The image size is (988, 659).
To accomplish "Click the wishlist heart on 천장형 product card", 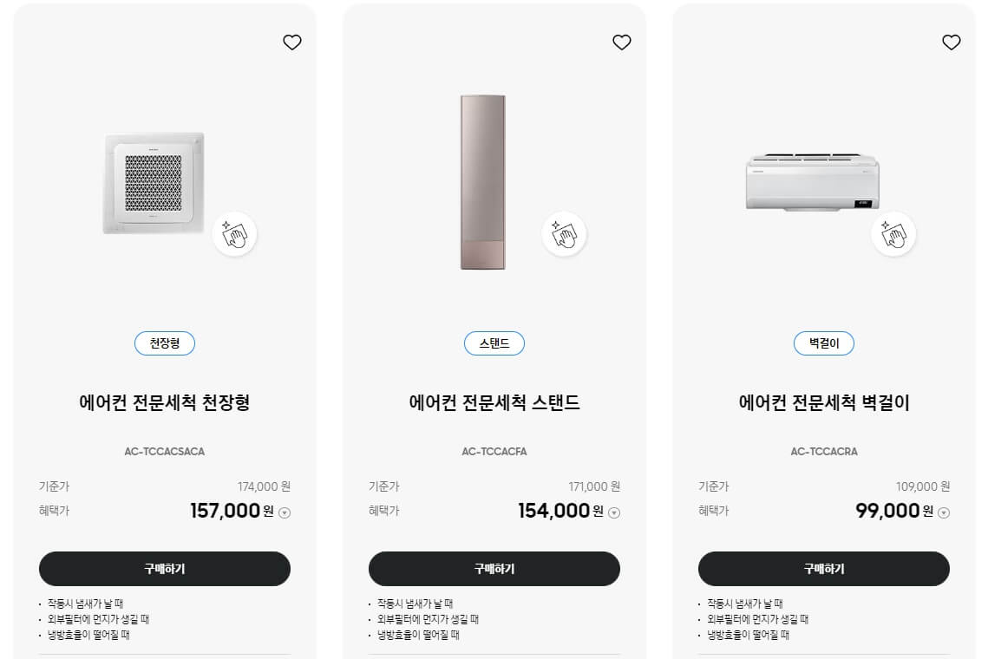I will [292, 42].
